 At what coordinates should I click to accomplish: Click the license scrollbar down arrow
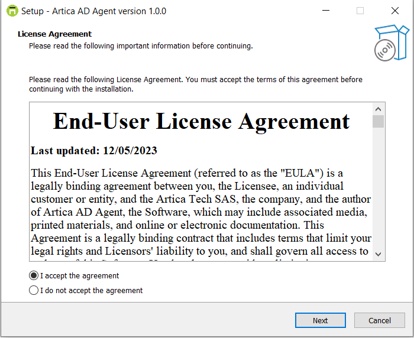378,254
